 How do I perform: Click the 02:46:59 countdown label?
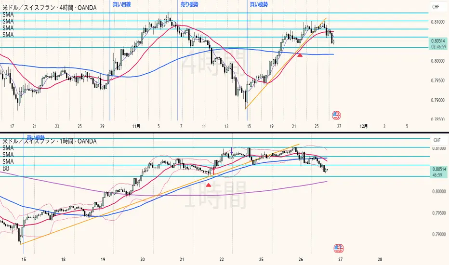[x=438, y=46]
